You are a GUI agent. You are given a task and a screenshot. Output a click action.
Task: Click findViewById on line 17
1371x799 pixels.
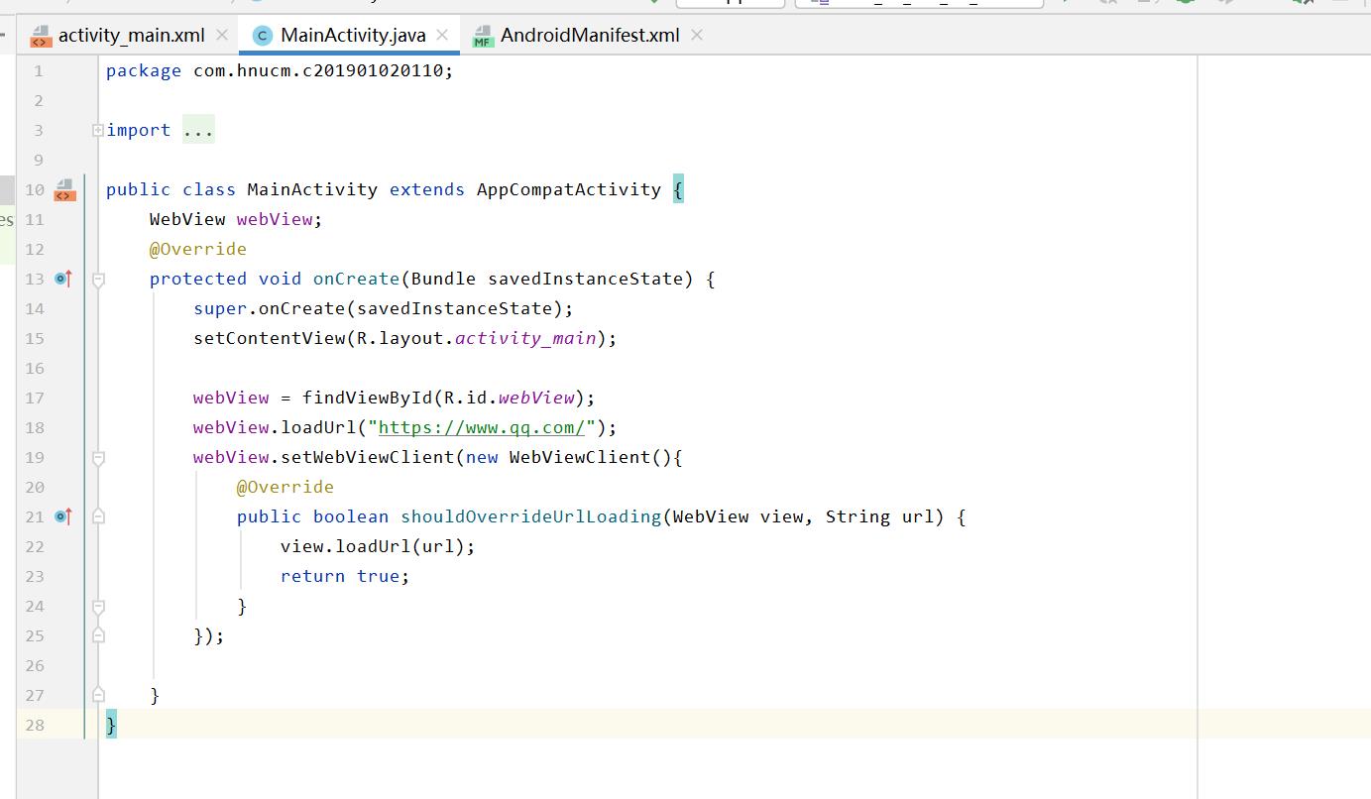[x=367, y=398]
